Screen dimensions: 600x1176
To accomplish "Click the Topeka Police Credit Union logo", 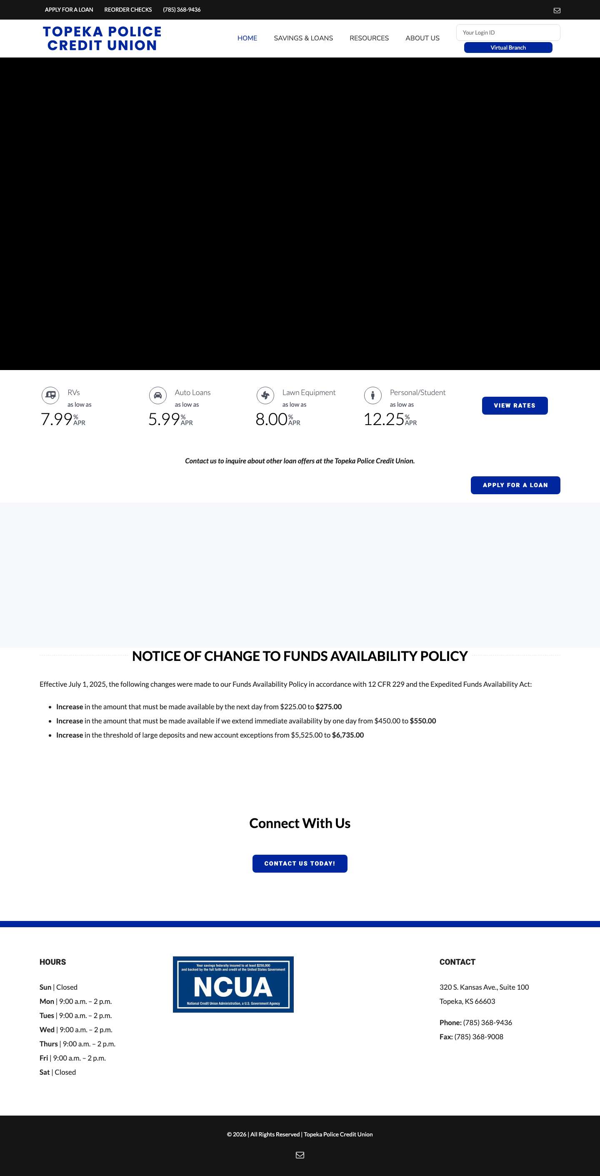I will tap(101, 38).
